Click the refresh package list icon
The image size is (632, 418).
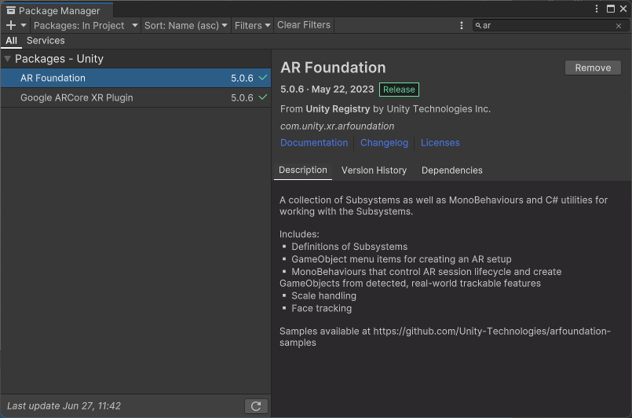(x=256, y=406)
